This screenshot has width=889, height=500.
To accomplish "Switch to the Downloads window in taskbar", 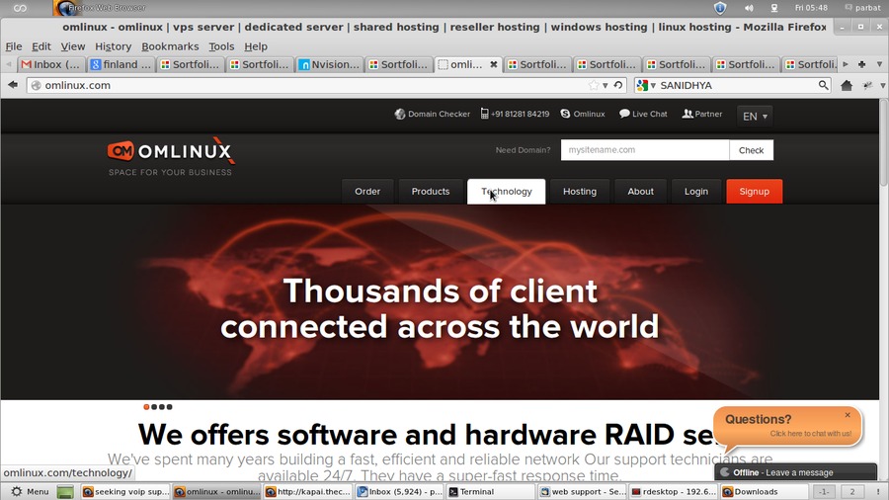I will [x=765, y=491].
